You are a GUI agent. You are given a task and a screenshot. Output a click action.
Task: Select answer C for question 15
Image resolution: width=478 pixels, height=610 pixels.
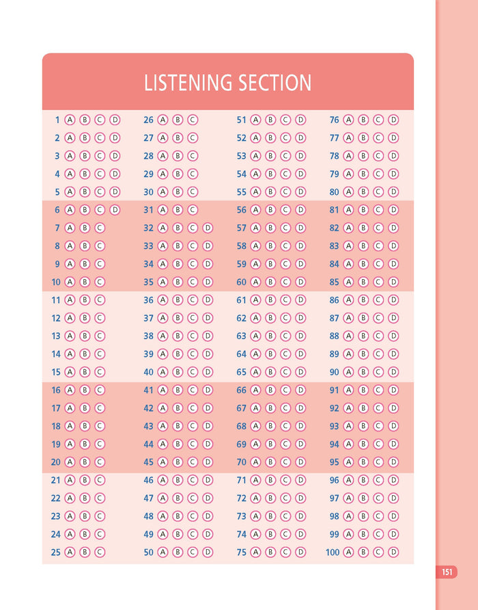point(100,372)
